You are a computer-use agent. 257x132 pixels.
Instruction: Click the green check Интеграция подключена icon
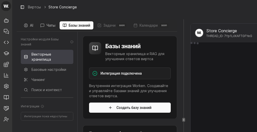(95, 73)
